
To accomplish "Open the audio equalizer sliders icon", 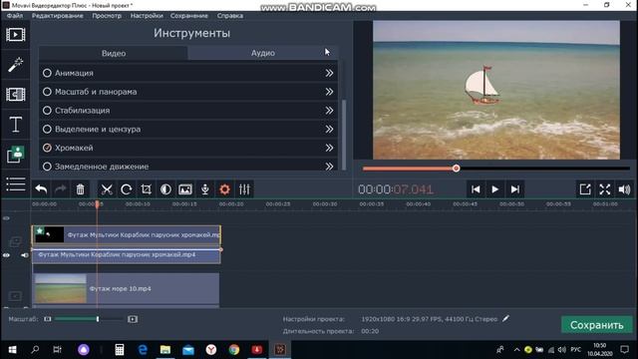I will pyautogui.click(x=244, y=189).
